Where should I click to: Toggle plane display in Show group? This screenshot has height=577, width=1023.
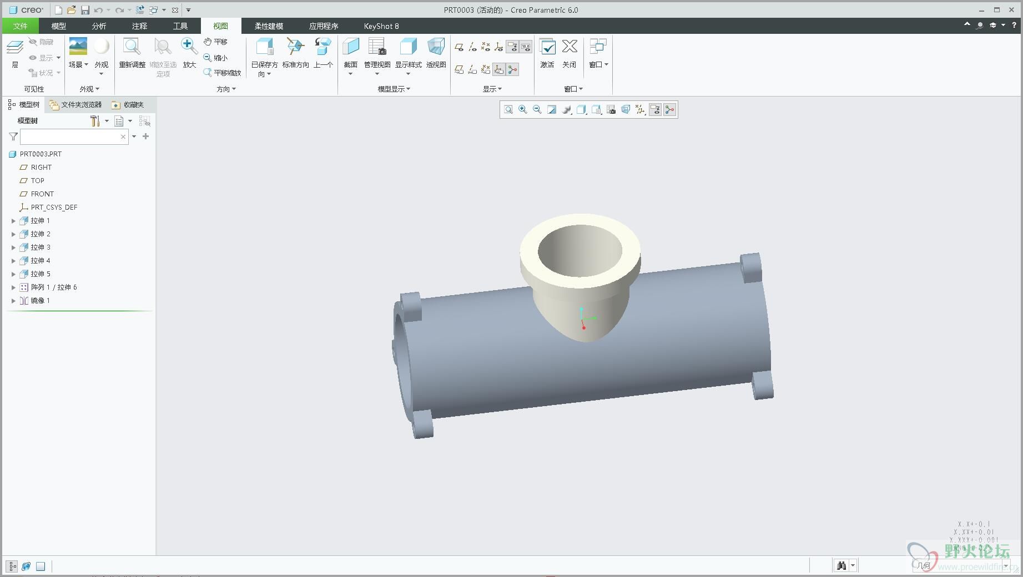pyautogui.click(x=459, y=47)
